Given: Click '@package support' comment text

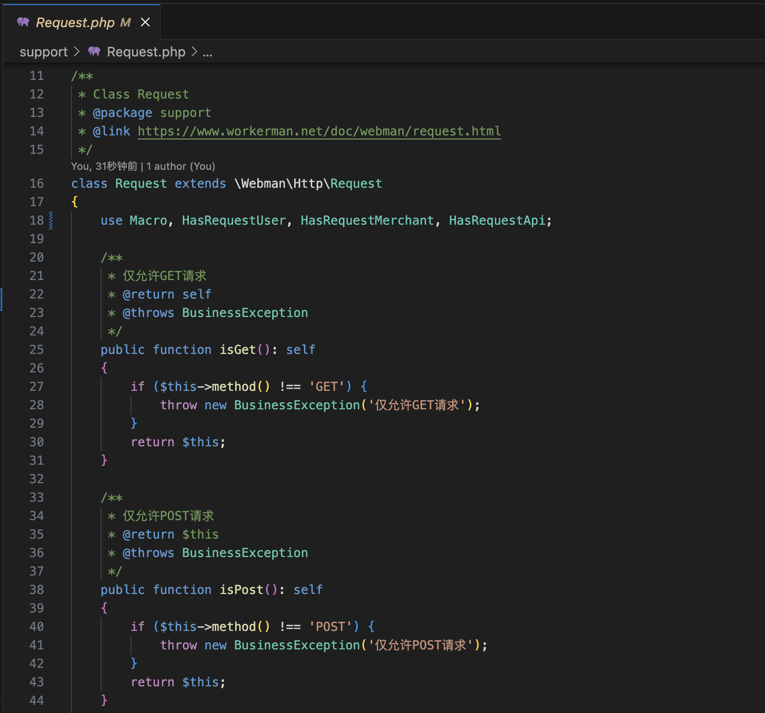Looking at the screenshot, I should tap(152, 113).
